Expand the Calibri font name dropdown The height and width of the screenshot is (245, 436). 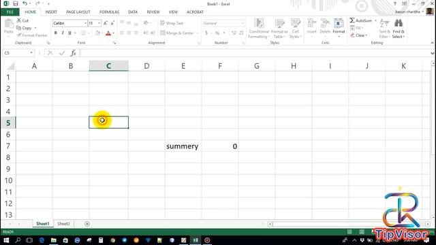pos(85,23)
